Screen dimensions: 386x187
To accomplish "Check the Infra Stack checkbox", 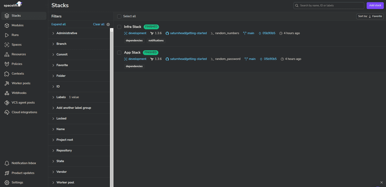I will 119,26.
